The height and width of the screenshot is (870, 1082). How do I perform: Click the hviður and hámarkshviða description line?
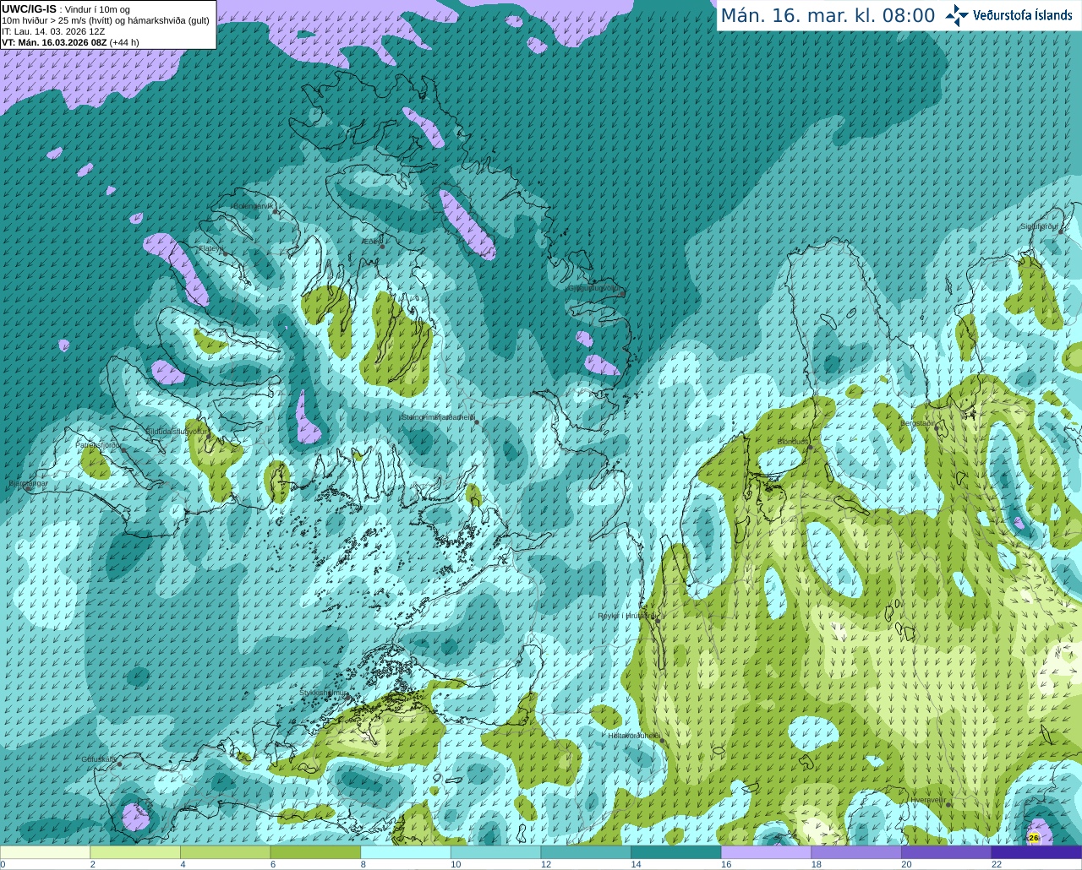106,20
